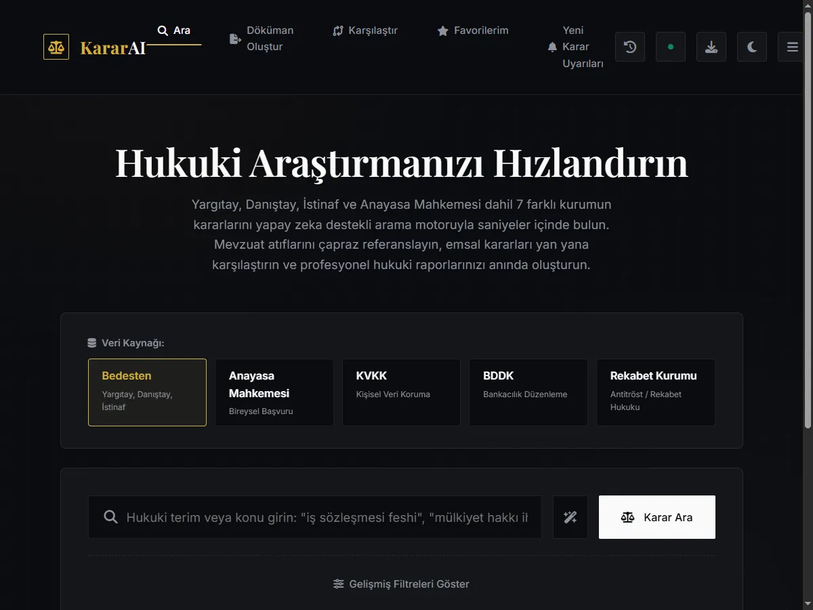Click the sliders icon next to Gelişmiş Filtreleri
813x610 pixels.
339,584
